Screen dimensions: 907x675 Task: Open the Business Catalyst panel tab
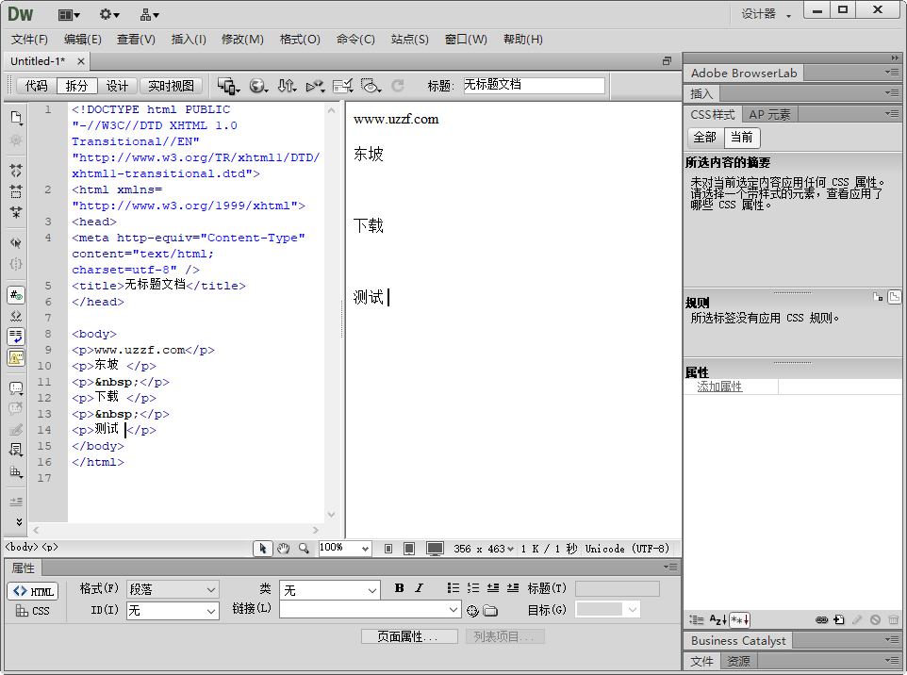click(738, 640)
